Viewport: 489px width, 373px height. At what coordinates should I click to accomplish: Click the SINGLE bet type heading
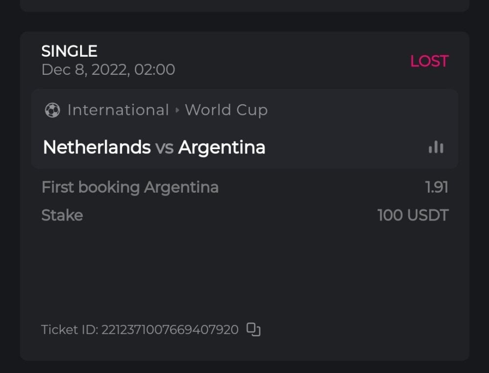pyautogui.click(x=69, y=51)
